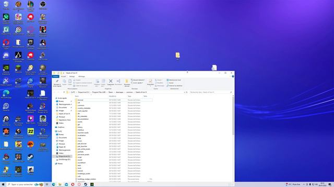The height and width of the screenshot is (187, 334).
Task: Click Copier le chemin d'accès
Action: [x=82, y=83]
